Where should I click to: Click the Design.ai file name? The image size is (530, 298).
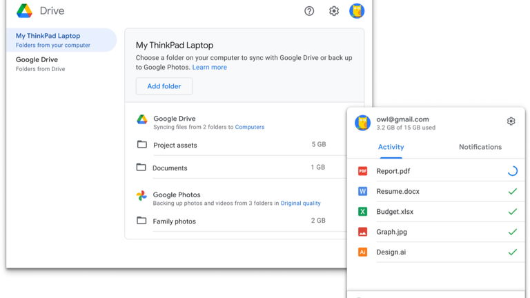(391, 252)
